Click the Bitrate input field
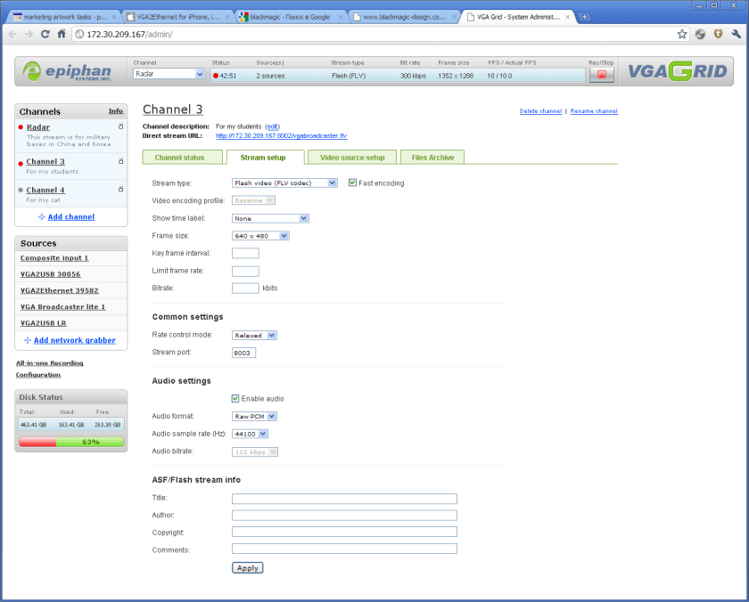 tap(245, 288)
